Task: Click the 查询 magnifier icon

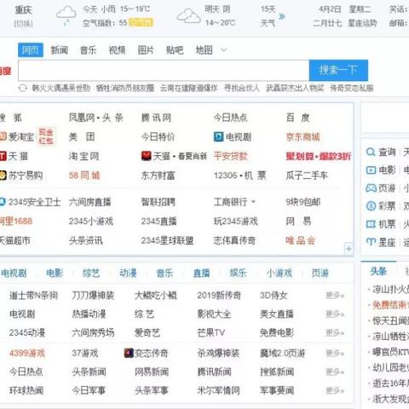Action: pyautogui.click(x=371, y=152)
